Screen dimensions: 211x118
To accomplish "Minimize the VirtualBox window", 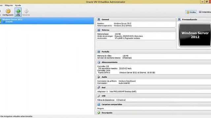I will (202, 2).
